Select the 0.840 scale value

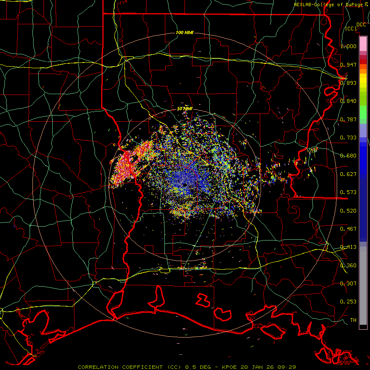tap(348, 101)
